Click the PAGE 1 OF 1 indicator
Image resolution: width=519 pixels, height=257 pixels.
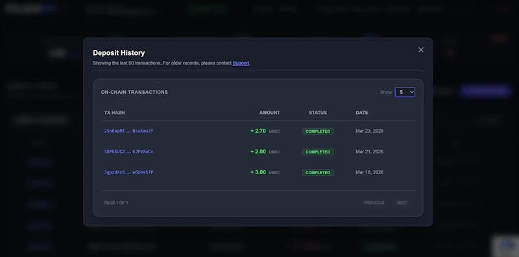pyautogui.click(x=116, y=203)
